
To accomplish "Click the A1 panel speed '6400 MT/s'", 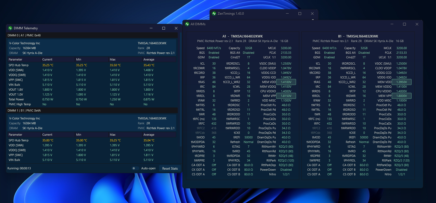I will click(214, 48).
